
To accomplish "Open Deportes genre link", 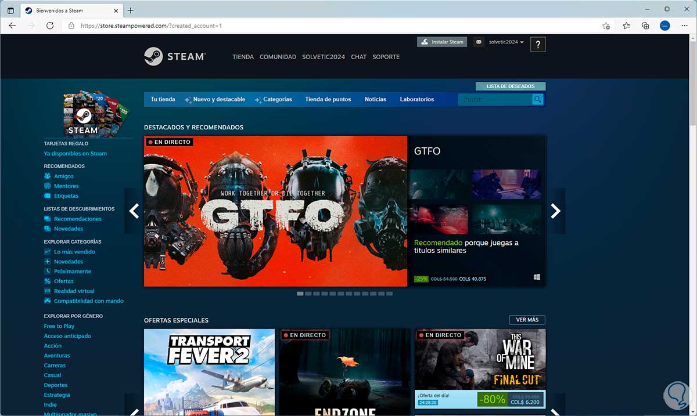I will click(56, 385).
